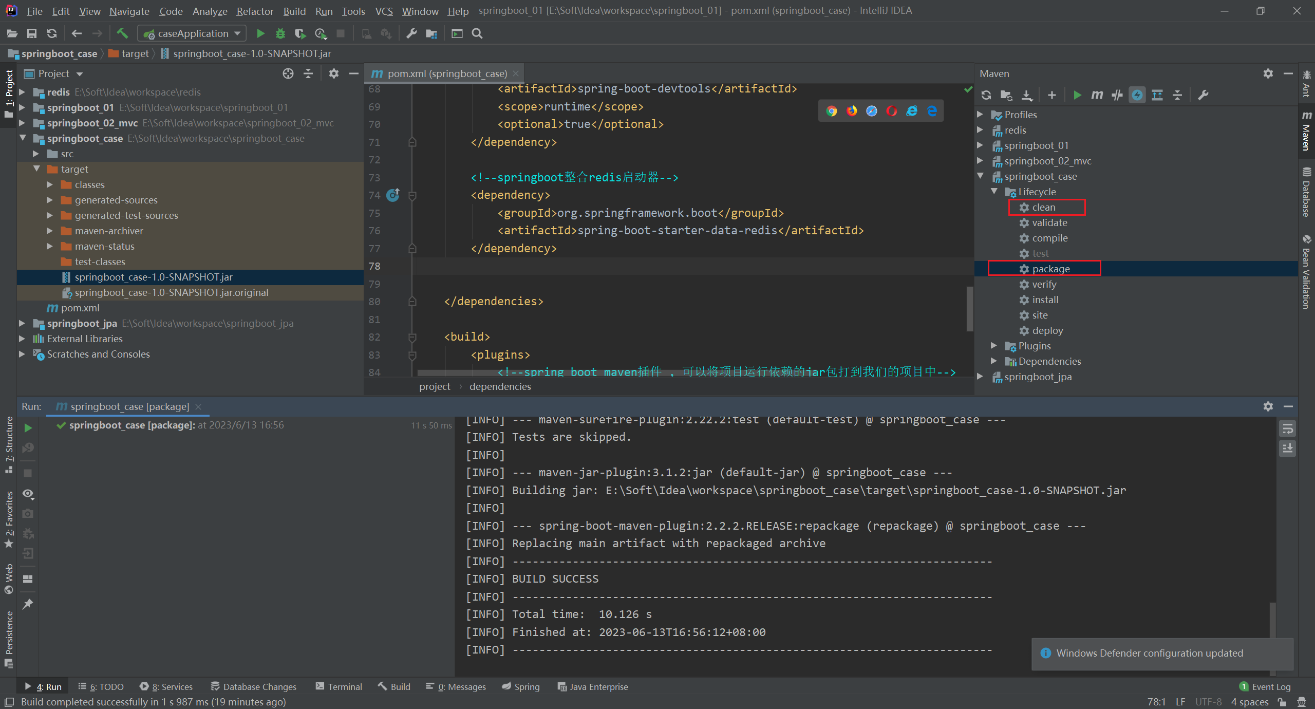Viewport: 1315px width, 709px height.
Task: Build project using the hammer icon
Action: 122,33
